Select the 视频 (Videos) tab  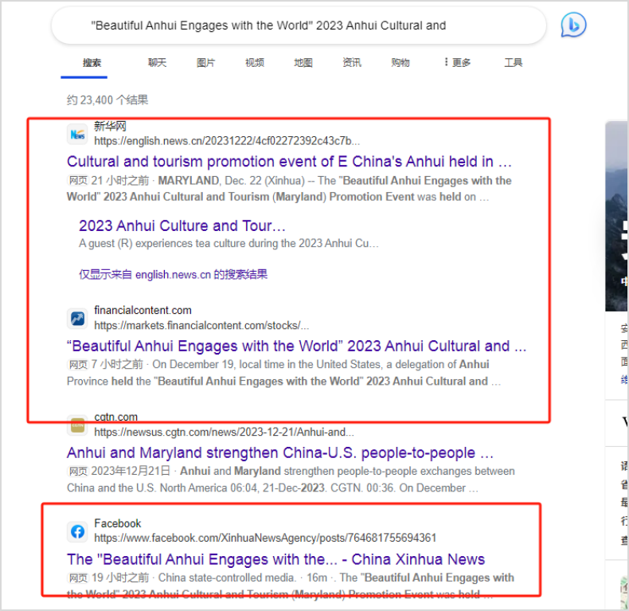click(x=255, y=63)
